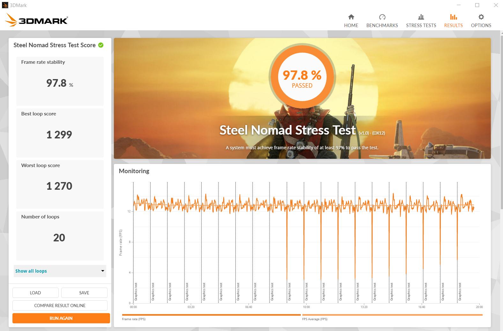Viewport: 503px width, 331px height.
Task: Click green valid-score check mark icon
Action: 101,45
